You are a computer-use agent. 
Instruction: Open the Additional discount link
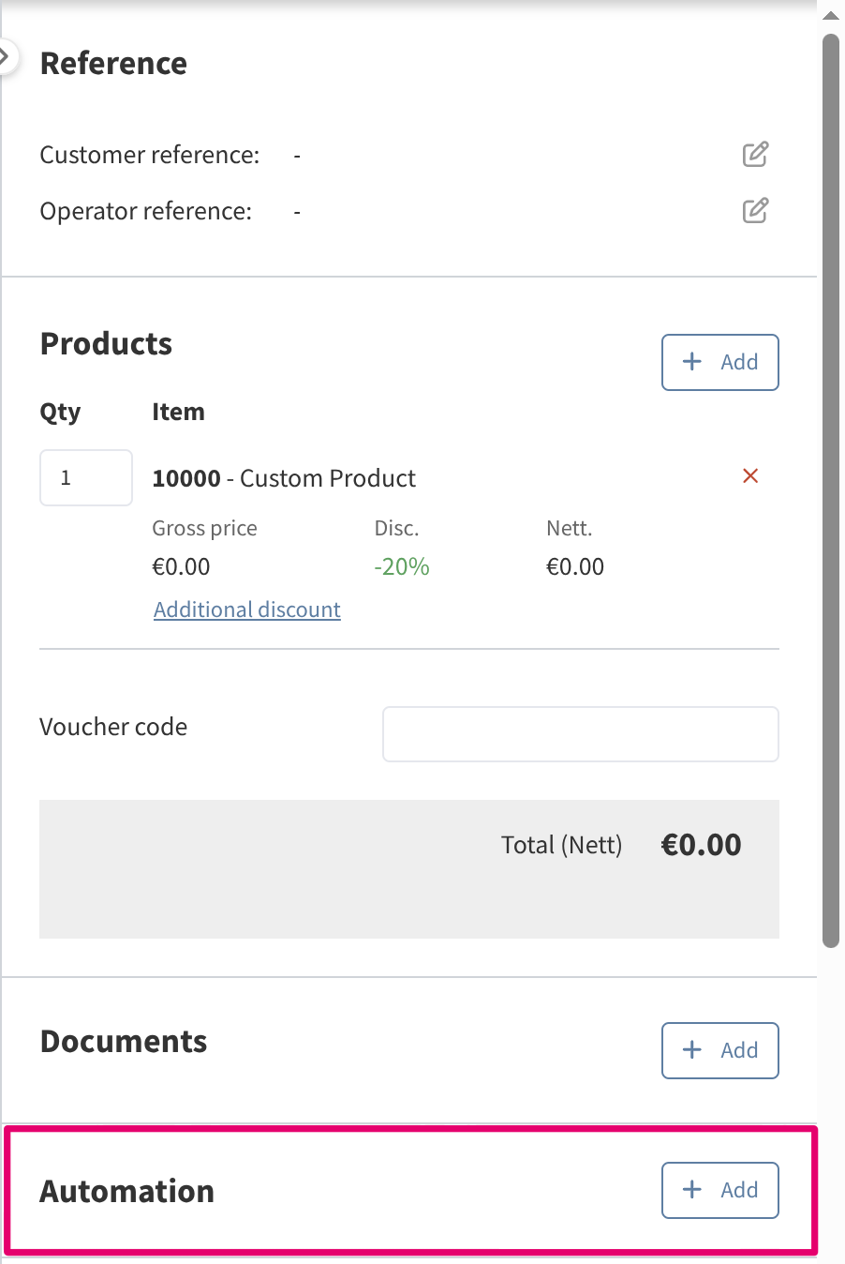pos(247,609)
